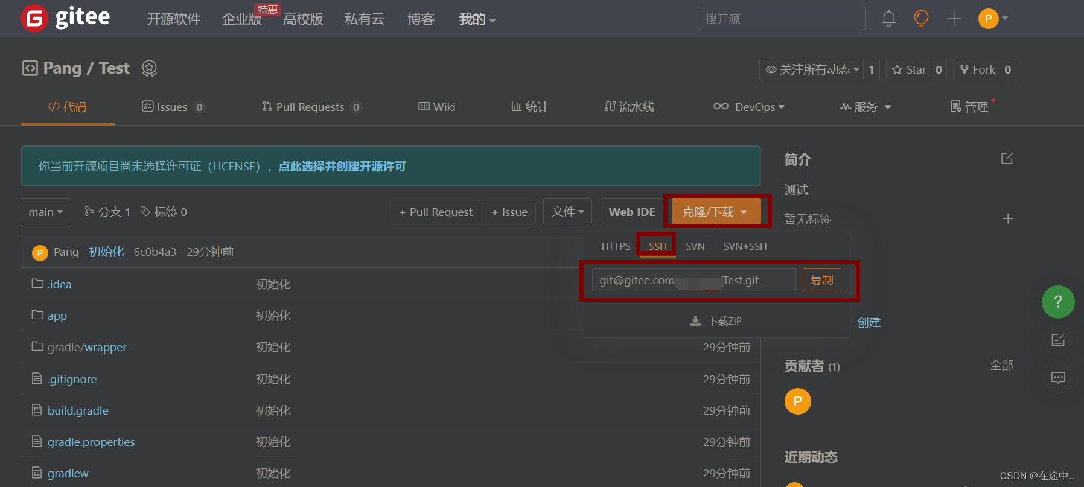
Task: Click the 初始化 commit link by Pang
Action: [106, 252]
